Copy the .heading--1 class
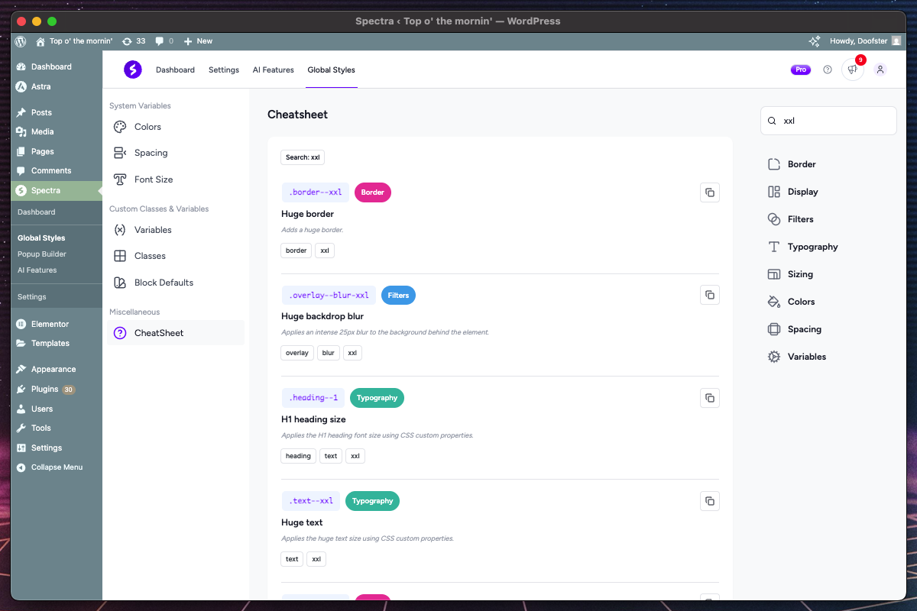Screen dimensions: 917x611 (x=709, y=398)
